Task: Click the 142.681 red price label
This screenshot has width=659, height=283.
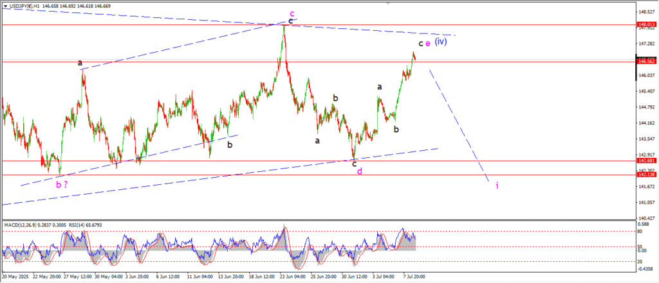Action: click(646, 161)
